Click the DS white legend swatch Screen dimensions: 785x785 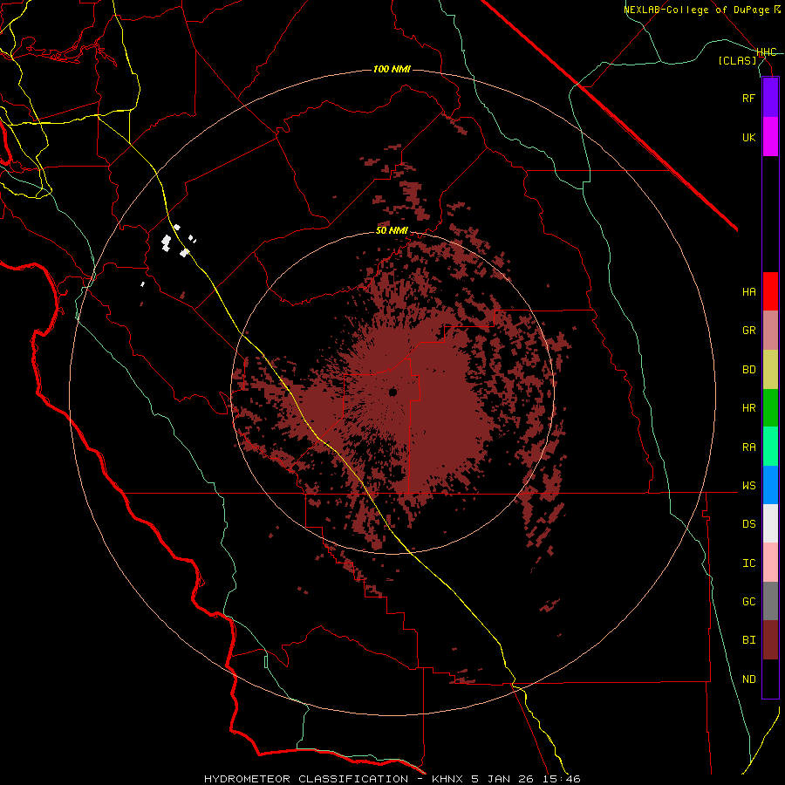[770, 523]
